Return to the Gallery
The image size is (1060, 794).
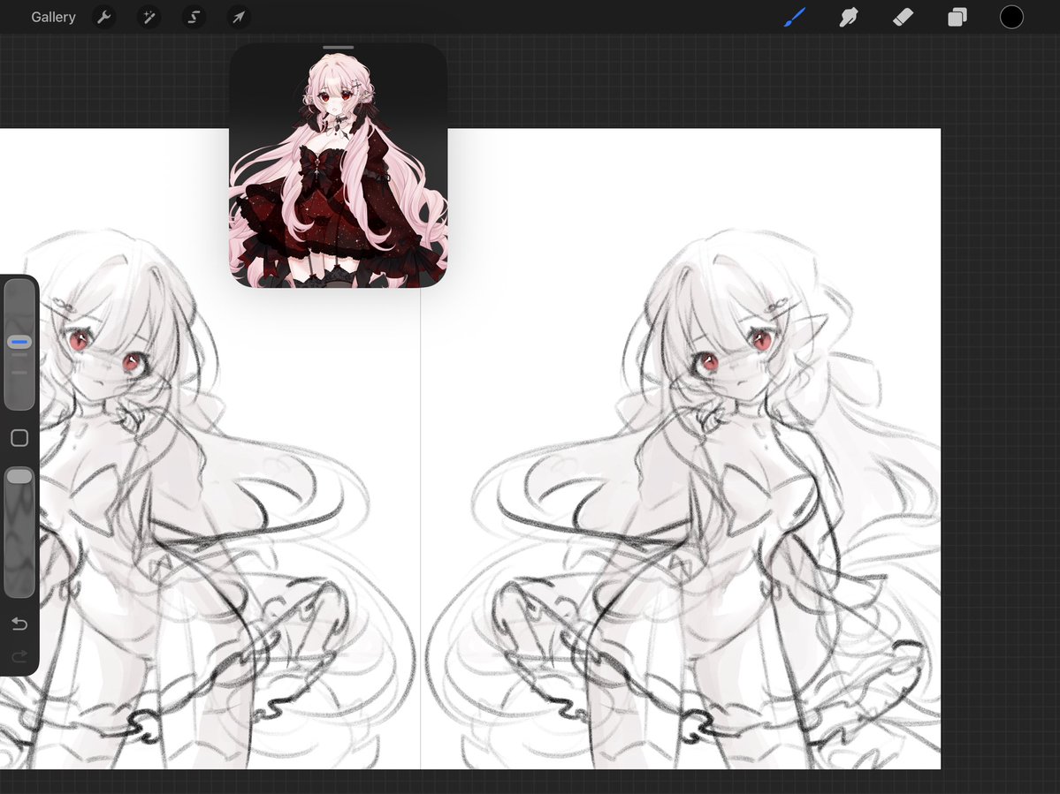53,17
